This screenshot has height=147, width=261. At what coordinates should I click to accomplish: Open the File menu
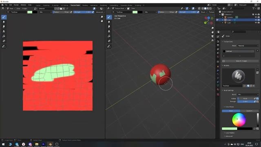tap(6, 5)
